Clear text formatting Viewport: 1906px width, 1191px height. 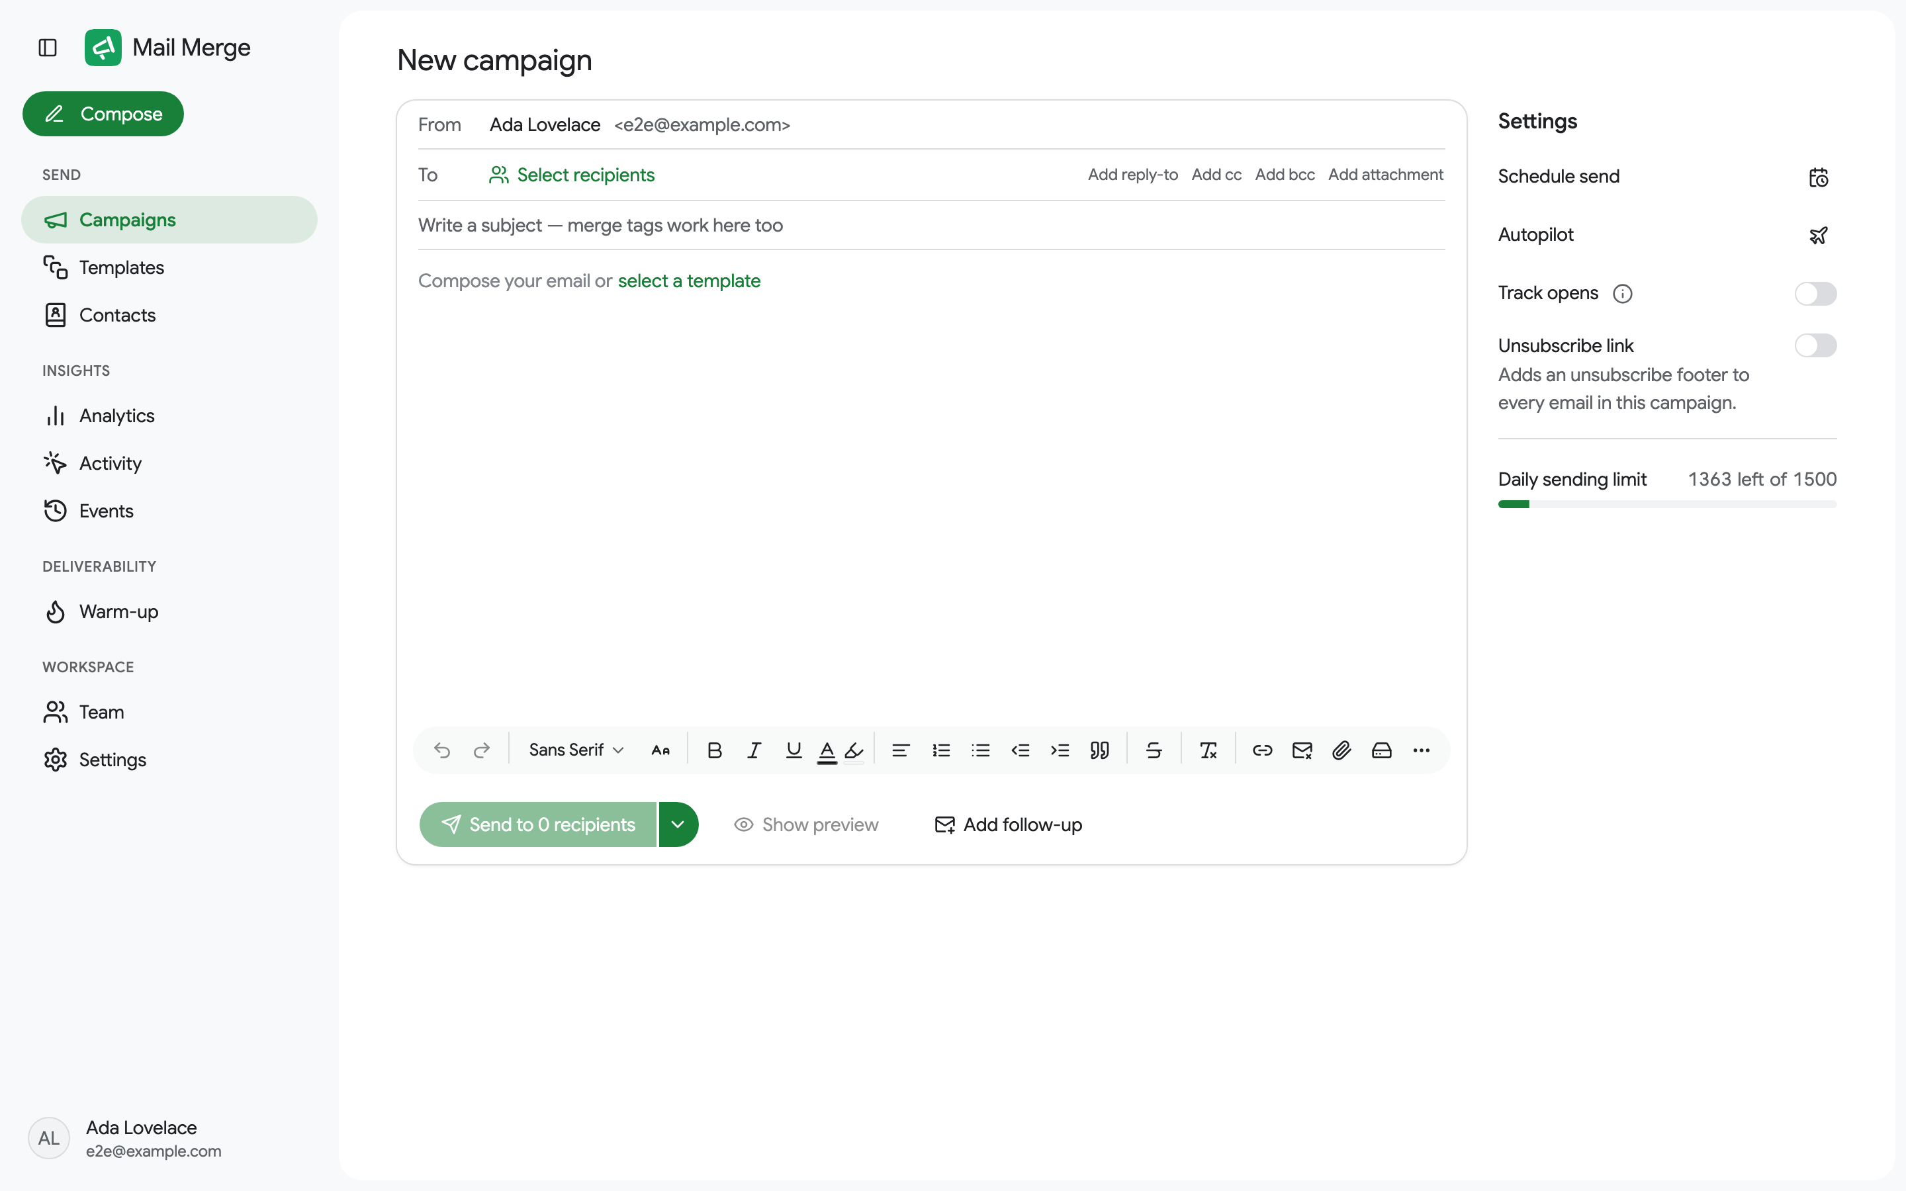pos(1208,751)
